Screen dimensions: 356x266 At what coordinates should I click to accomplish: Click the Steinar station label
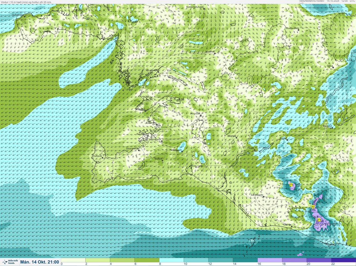[x=287, y=225]
